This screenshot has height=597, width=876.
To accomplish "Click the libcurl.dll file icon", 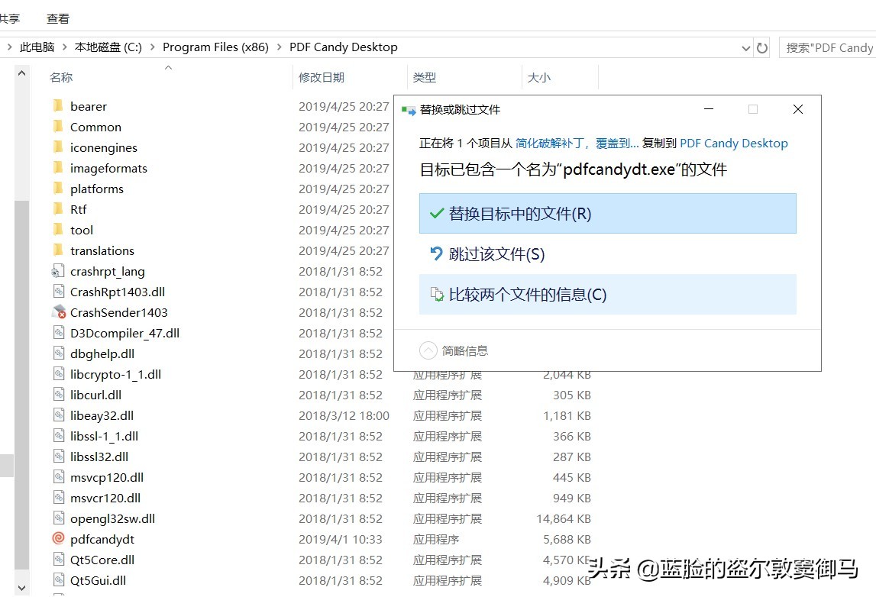I will click(59, 395).
